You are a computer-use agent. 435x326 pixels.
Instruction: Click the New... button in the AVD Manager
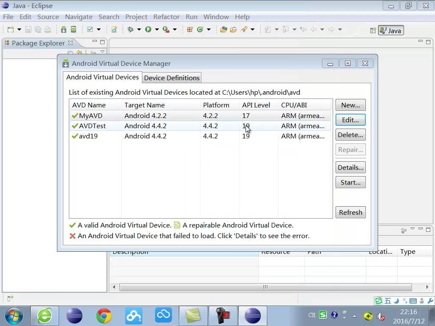point(350,105)
